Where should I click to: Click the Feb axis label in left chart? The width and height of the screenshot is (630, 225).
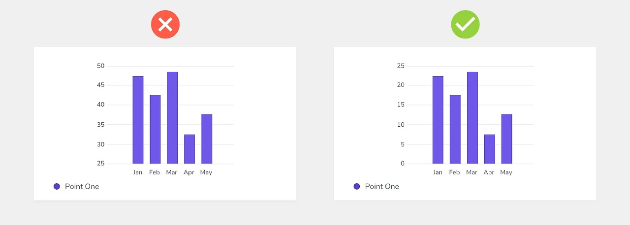155,172
